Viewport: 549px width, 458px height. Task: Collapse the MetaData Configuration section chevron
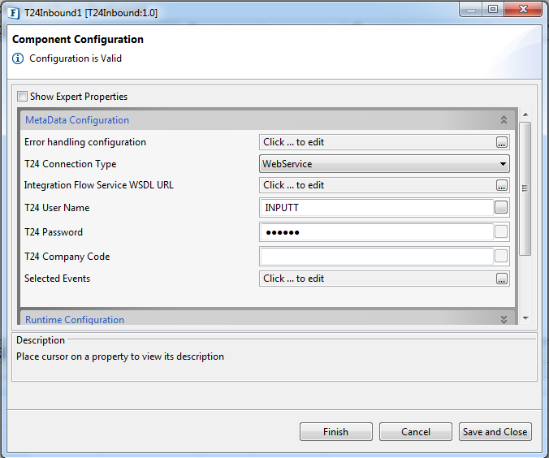click(x=504, y=119)
